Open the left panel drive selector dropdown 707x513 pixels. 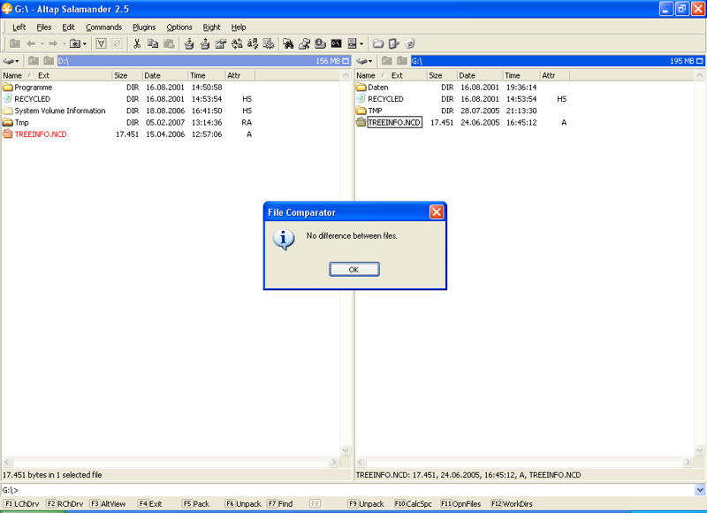pos(11,61)
